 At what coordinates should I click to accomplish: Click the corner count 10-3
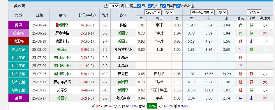pos(105,74)
